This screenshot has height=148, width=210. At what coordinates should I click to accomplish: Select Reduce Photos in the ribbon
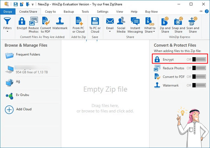(34, 25)
